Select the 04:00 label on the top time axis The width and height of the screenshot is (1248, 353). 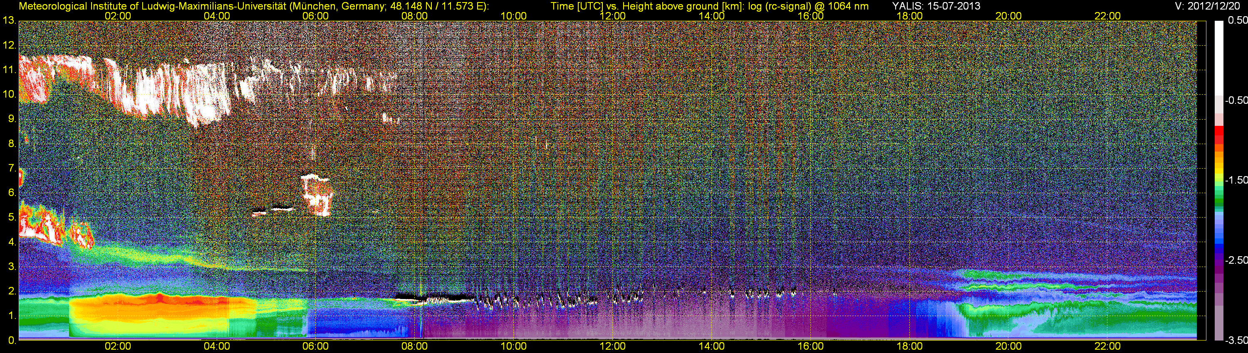pos(217,16)
